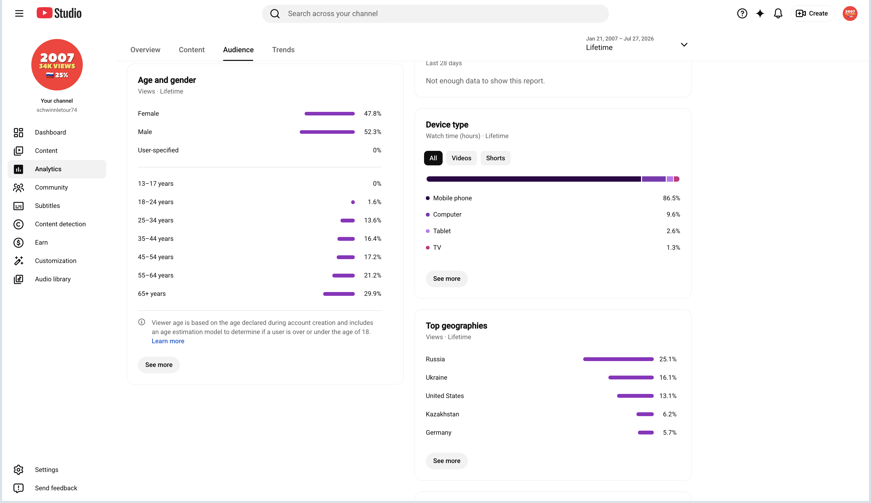Open the account avatar menu
Image resolution: width=871 pixels, height=503 pixels.
tap(850, 14)
